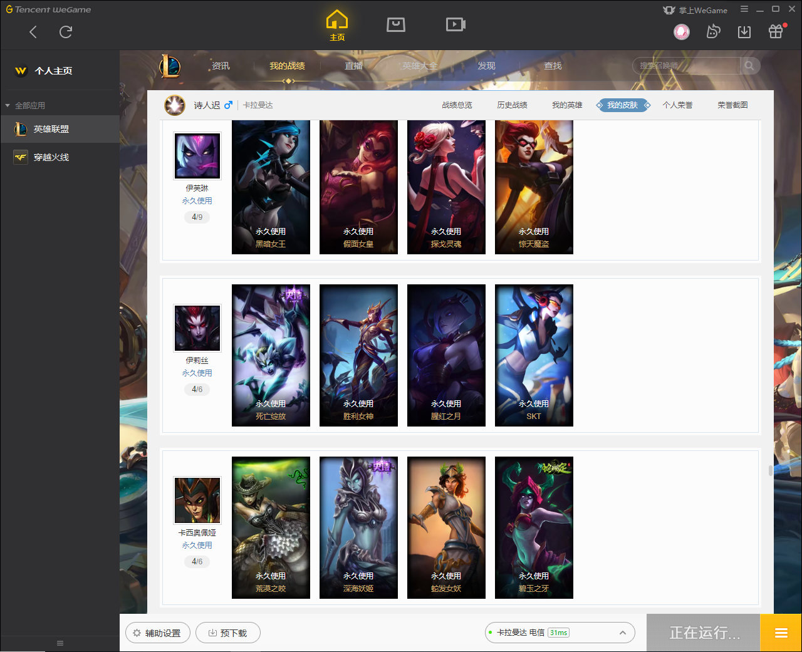Open 惊天魔盗 skin card
Image resolution: width=802 pixels, height=652 pixels.
point(534,187)
